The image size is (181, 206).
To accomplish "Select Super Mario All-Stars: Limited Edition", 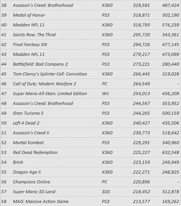I will point(50,94).
